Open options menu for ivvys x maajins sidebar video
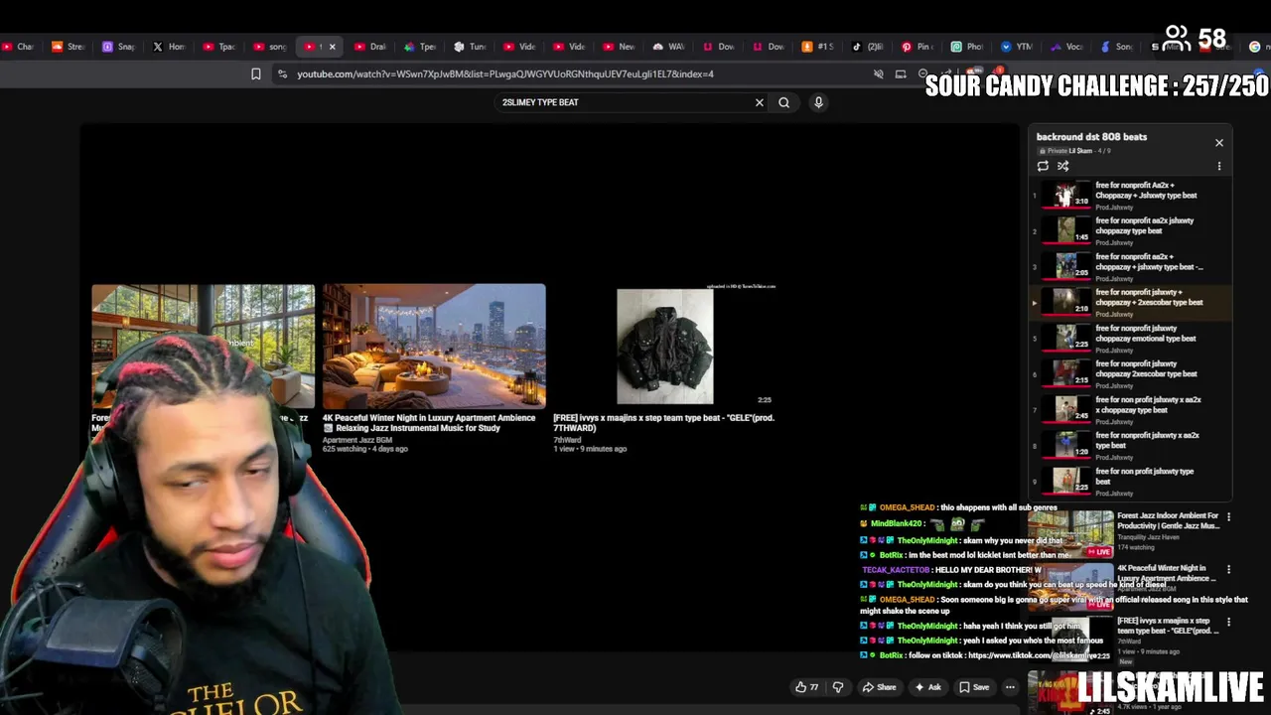This screenshot has height=715, width=1271. pos(1228,623)
